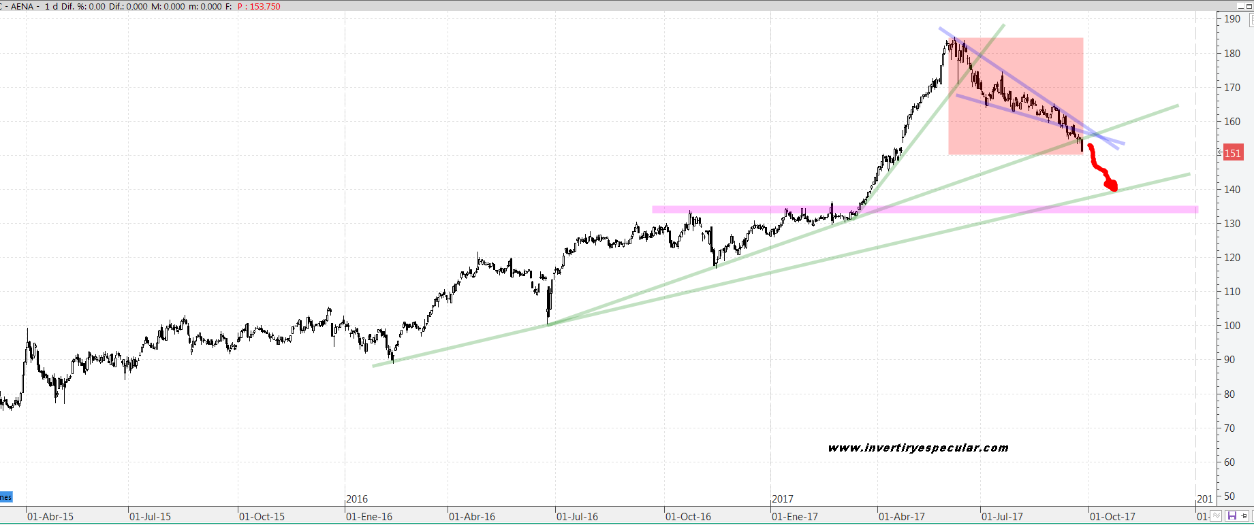Click the 01-Jul-16 date label
Screen dimensions: 1254x525
(577, 517)
